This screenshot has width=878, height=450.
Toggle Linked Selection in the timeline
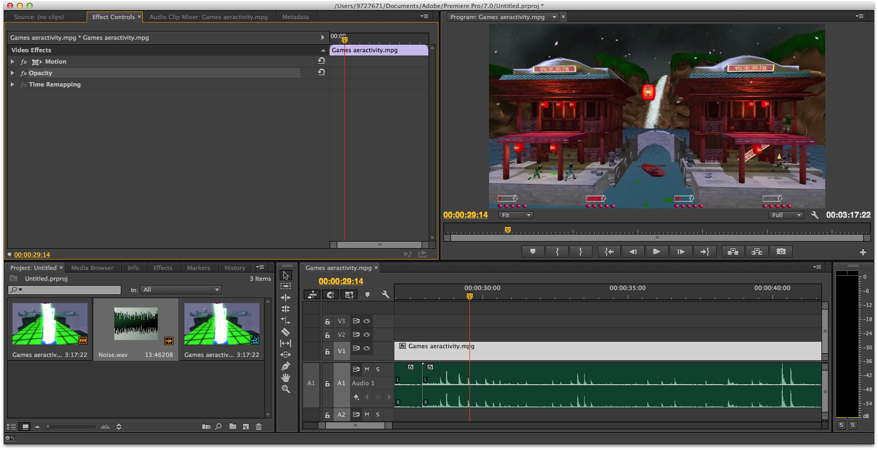coord(349,294)
